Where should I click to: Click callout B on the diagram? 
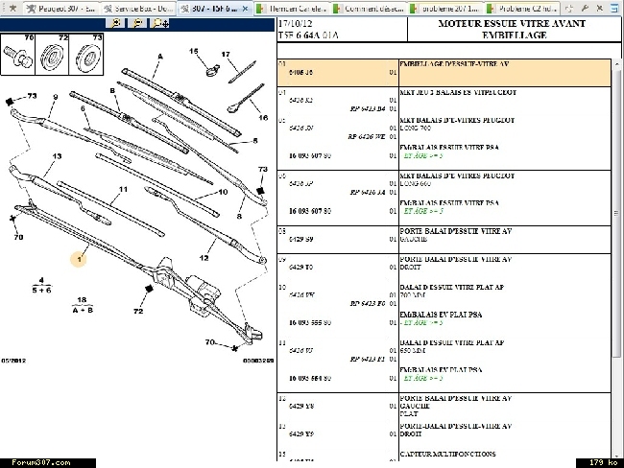click(x=112, y=91)
